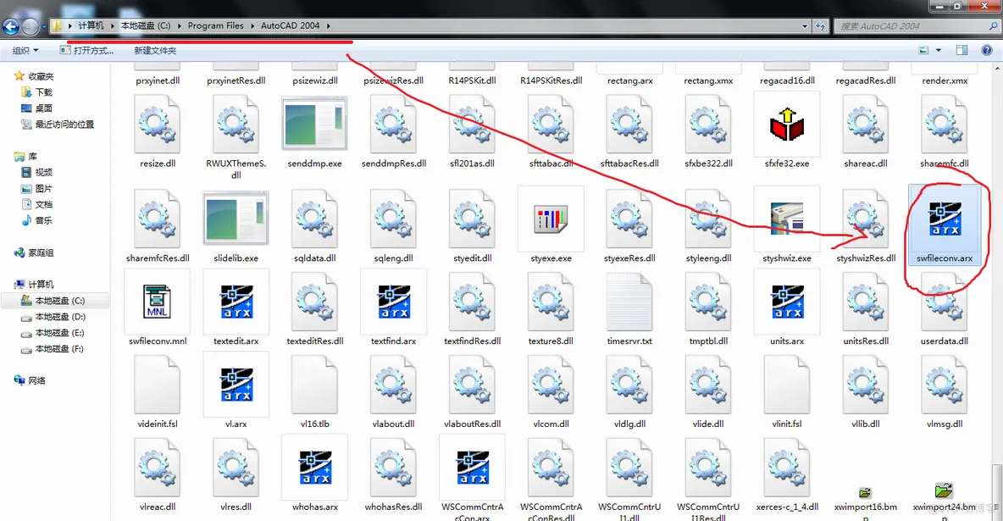Select the styshwiz.exe file icon
Viewport: 1003px width, 521px height.
click(787, 219)
